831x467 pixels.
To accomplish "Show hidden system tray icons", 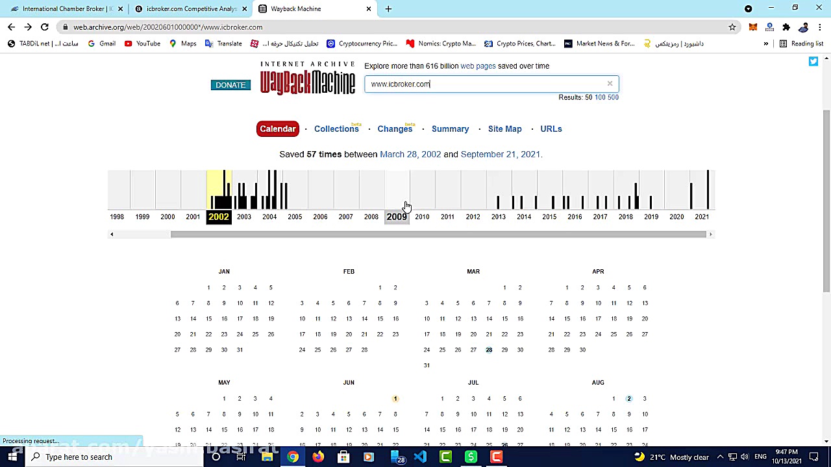I will click(x=720, y=457).
